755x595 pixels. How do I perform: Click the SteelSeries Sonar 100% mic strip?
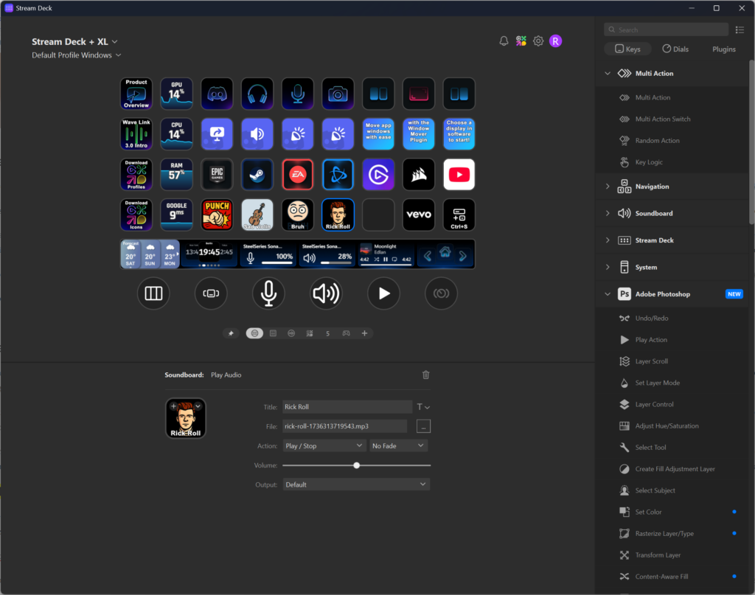(268, 254)
